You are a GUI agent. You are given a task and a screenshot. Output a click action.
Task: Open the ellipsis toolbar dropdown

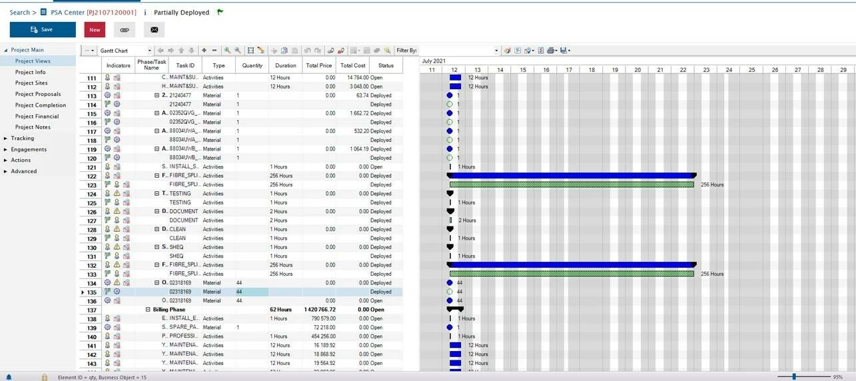(88, 51)
